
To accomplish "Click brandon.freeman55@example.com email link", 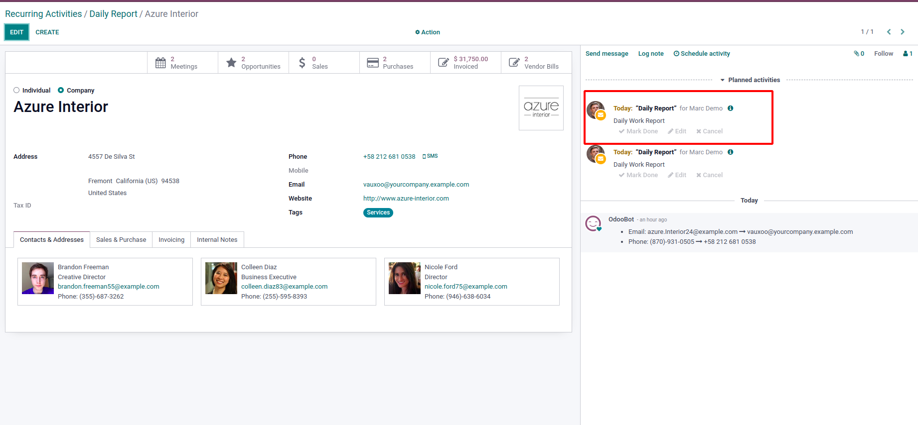I will coord(109,287).
